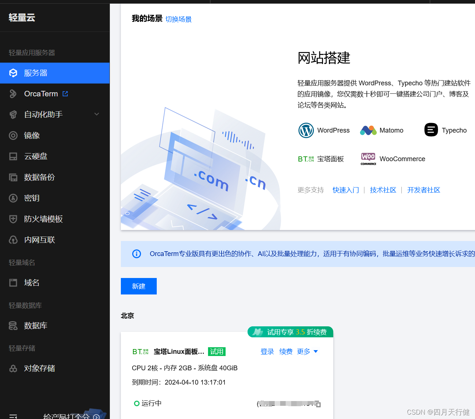This screenshot has width=475, height=419.
Task: Click the copy icon beside the IP address
Action: [x=318, y=404]
